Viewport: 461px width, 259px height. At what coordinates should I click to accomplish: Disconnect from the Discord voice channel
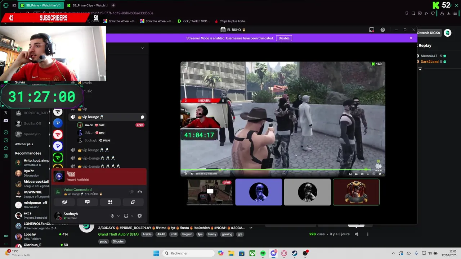point(140,192)
